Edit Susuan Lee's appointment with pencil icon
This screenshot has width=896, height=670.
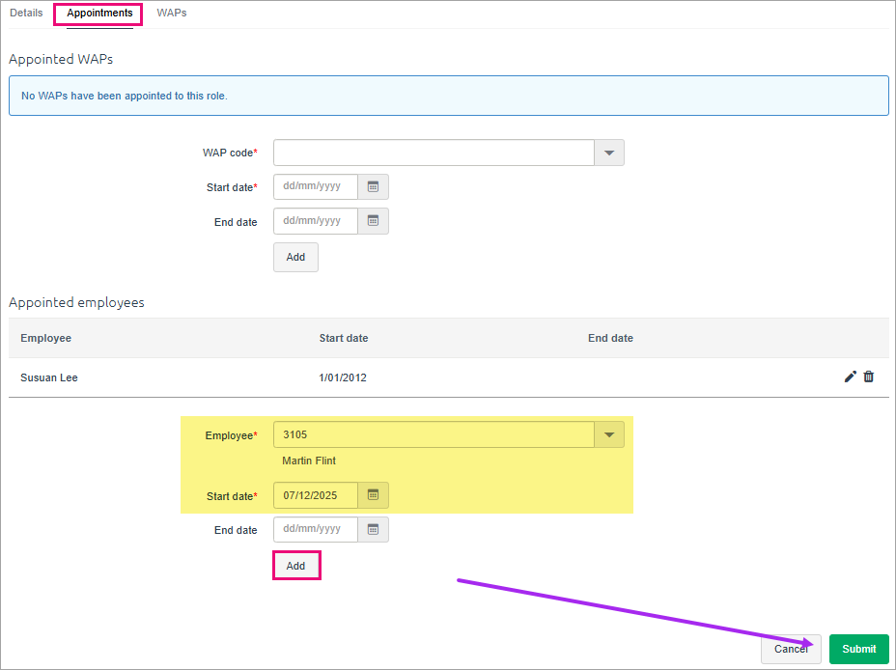point(850,377)
